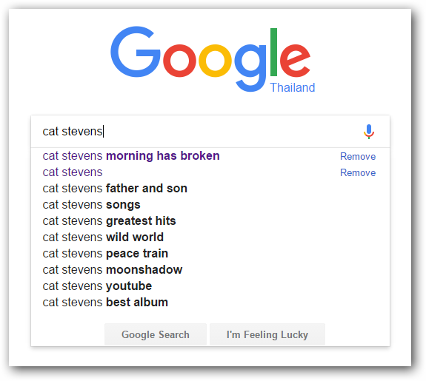Image resolution: width=426 pixels, height=381 pixels.
Task: Select the plain 'cat stevens' suggestion
Action: [x=210, y=172]
